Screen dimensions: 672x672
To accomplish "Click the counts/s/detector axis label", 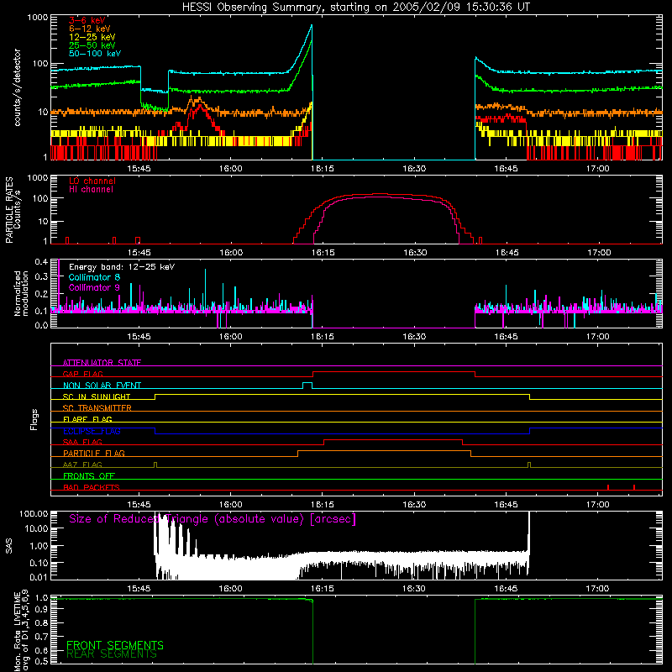I will click(x=17, y=87).
